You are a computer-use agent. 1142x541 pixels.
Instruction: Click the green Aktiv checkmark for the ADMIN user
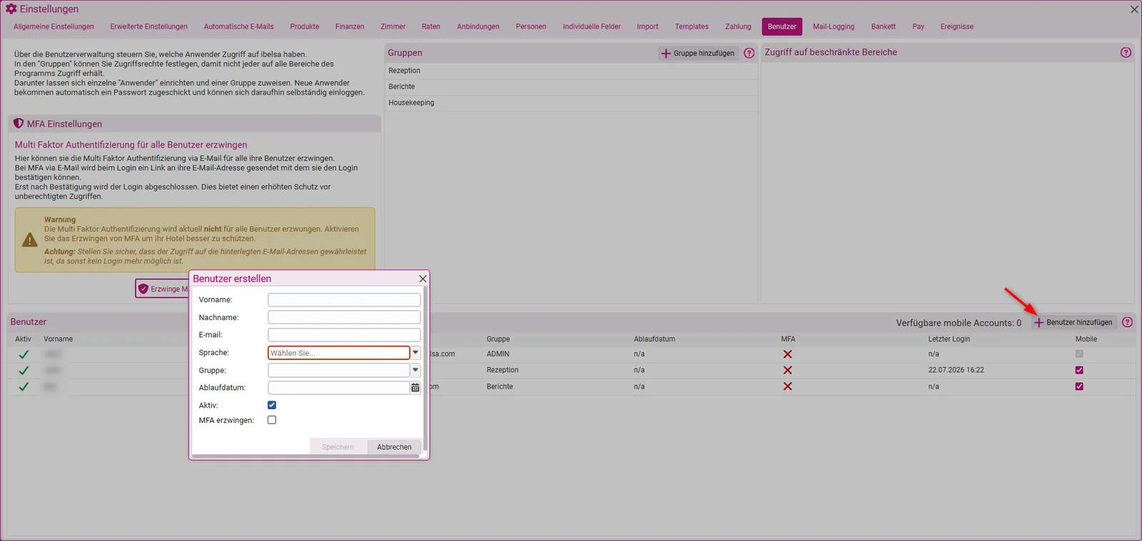(x=24, y=354)
